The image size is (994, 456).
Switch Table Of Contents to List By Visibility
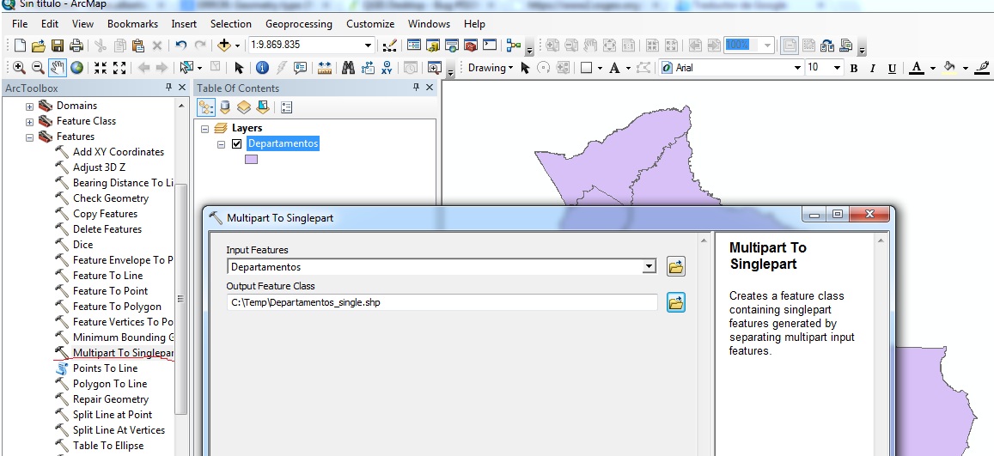(x=244, y=107)
